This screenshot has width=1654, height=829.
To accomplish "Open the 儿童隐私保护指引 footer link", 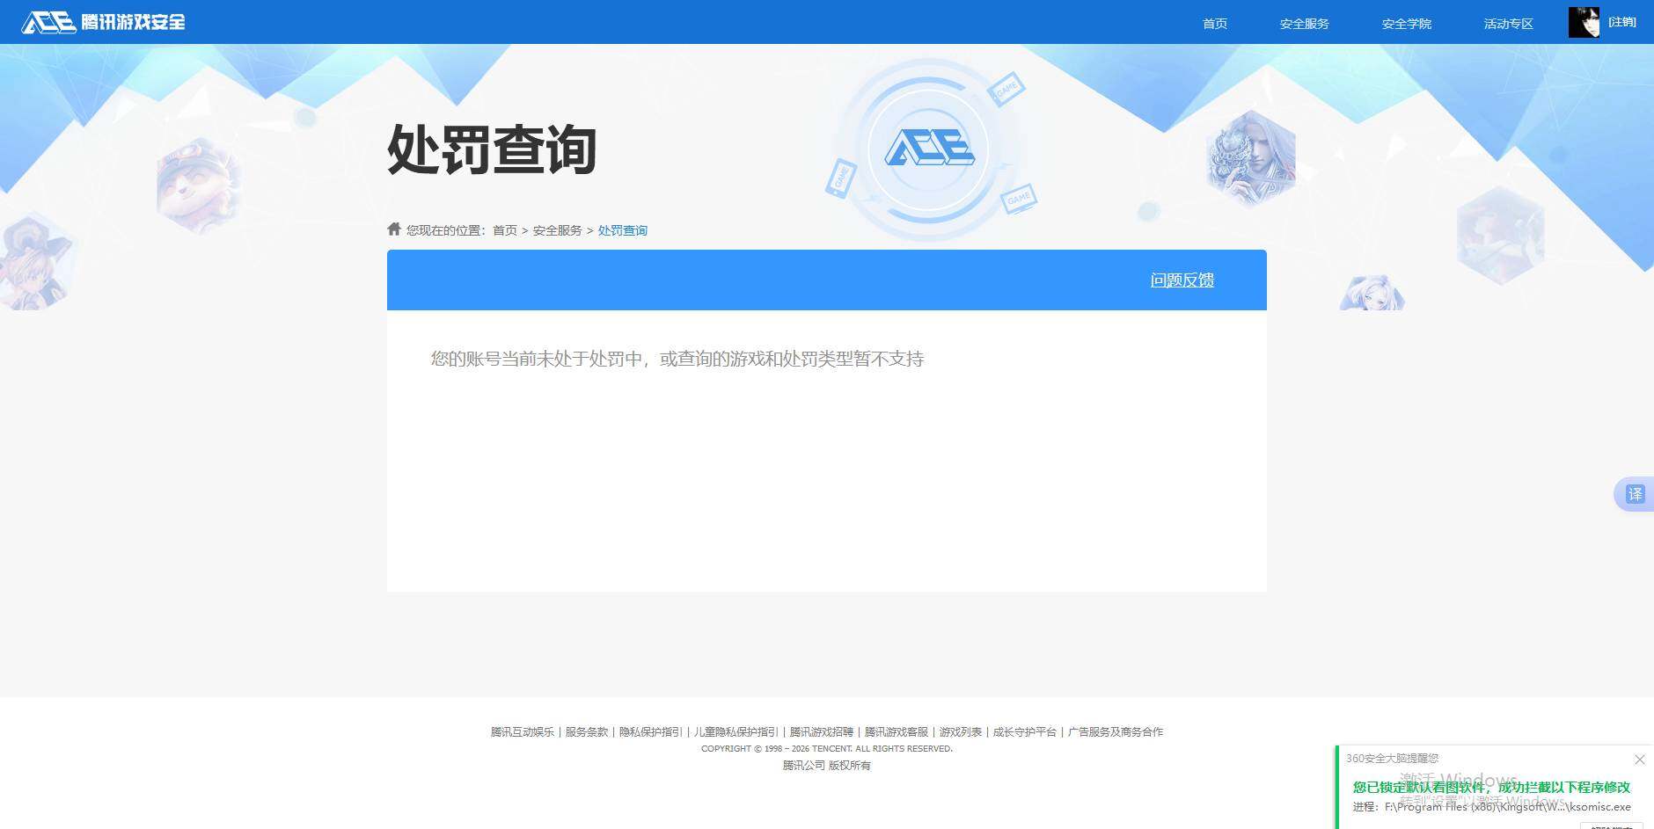I will point(736,731).
